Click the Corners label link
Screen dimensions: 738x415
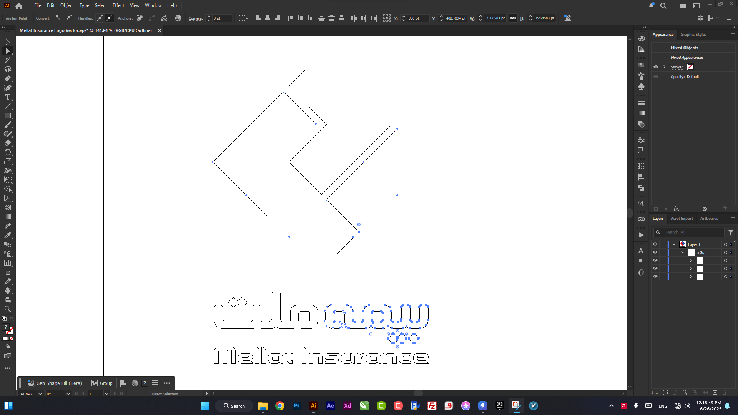(196, 18)
